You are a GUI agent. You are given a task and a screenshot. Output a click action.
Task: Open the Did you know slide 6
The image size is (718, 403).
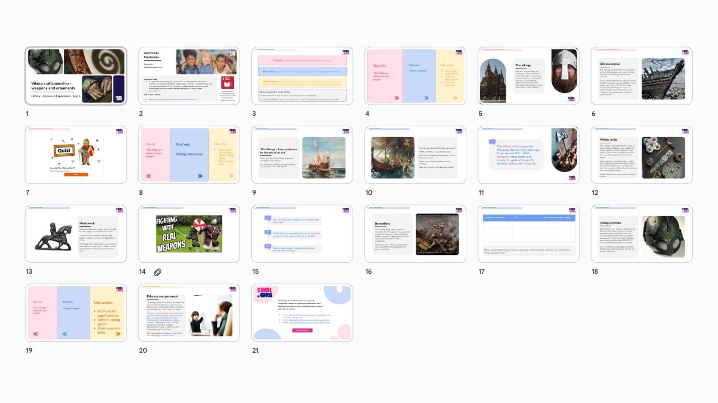(x=641, y=76)
